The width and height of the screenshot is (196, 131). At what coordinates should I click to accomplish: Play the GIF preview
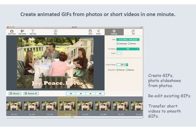tap(55, 31)
